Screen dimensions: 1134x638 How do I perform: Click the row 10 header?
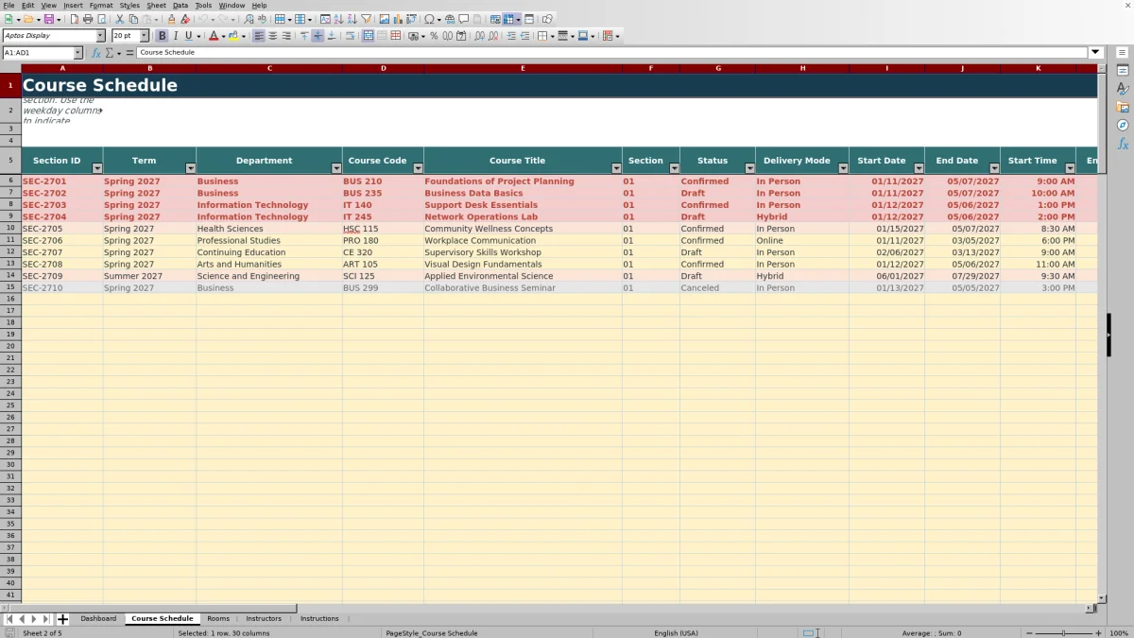pyautogui.click(x=10, y=229)
